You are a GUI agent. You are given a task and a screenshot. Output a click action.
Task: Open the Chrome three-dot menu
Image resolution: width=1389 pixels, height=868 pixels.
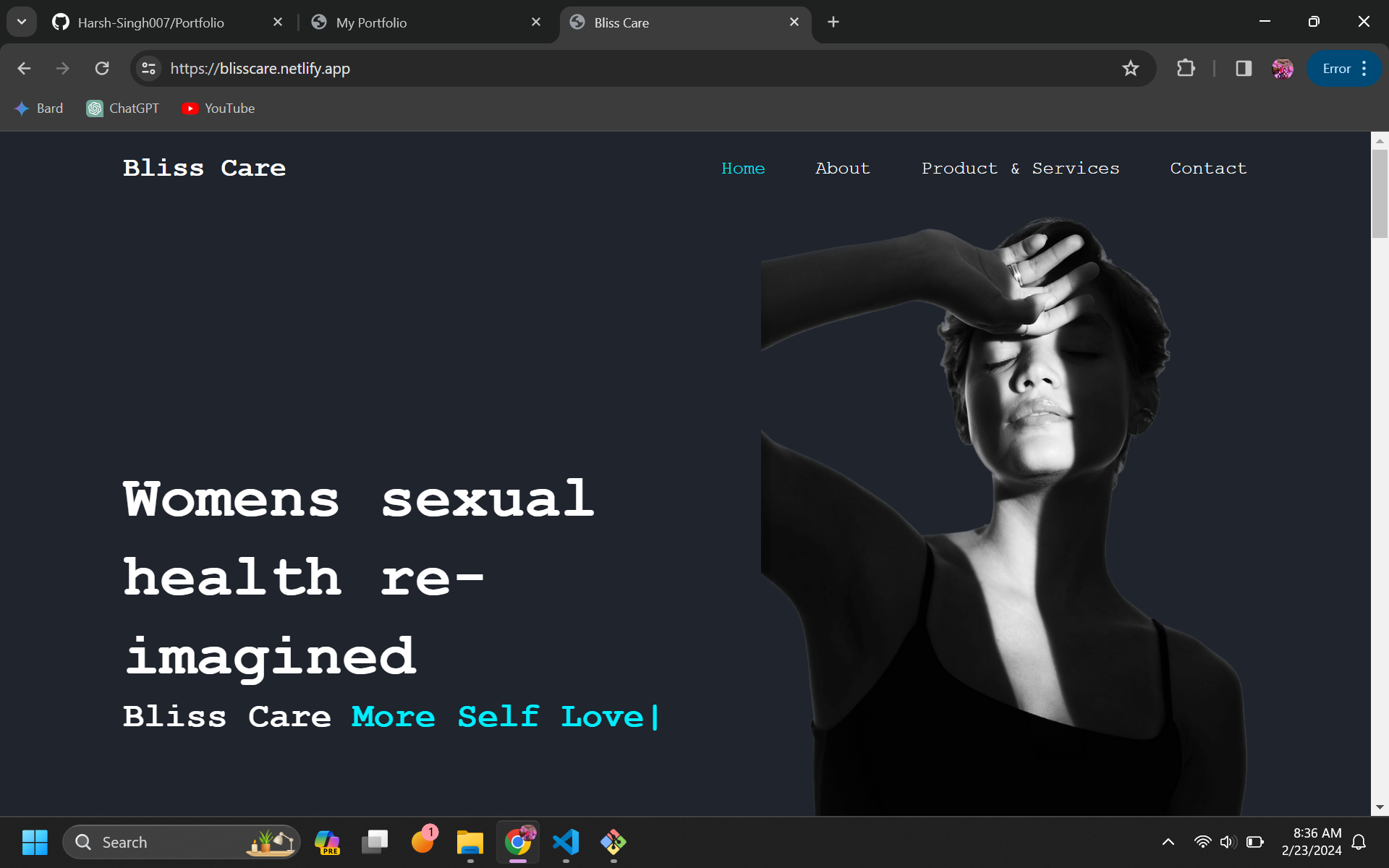(1364, 69)
